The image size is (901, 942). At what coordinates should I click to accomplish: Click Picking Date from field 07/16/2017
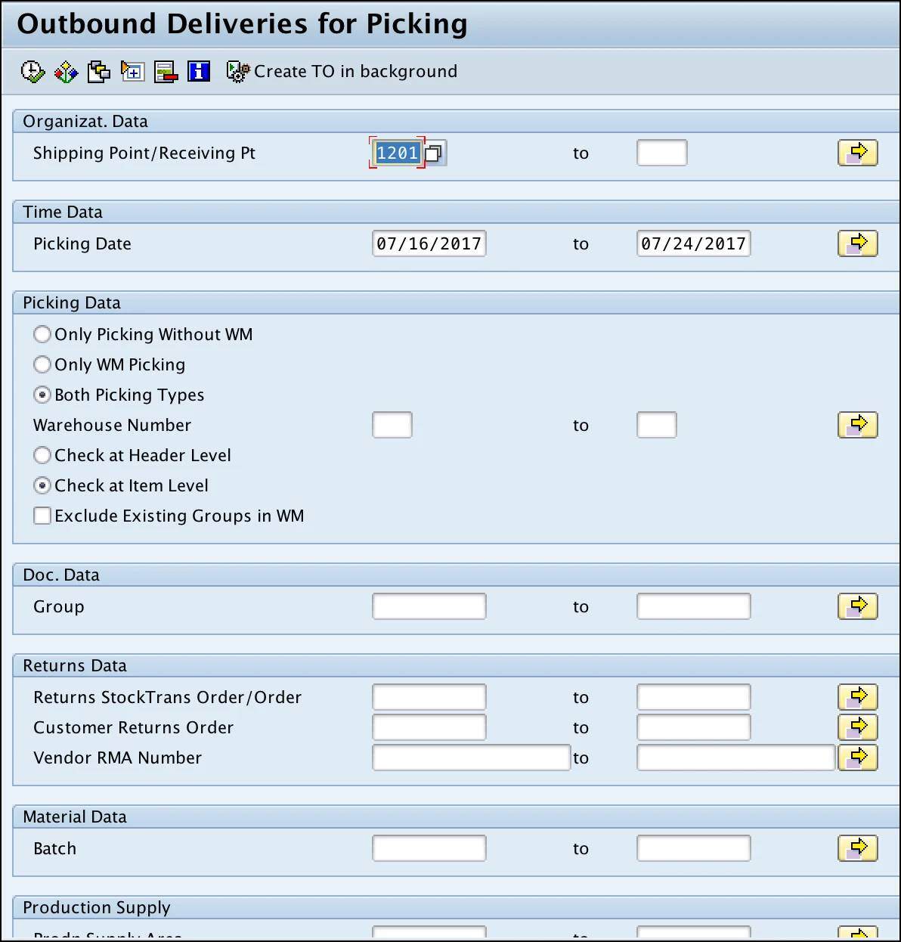click(x=429, y=243)
